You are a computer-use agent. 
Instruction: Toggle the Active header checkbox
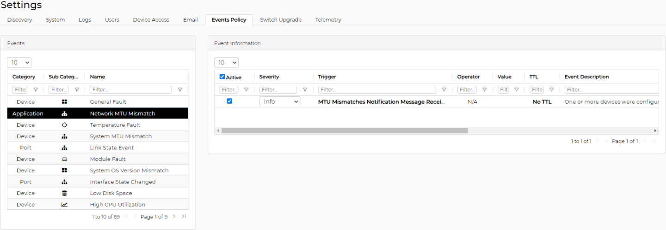(x=222, y=77)
